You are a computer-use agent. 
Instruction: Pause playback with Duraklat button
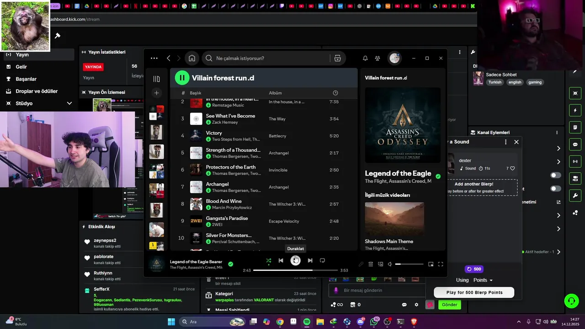coord(296,260)
